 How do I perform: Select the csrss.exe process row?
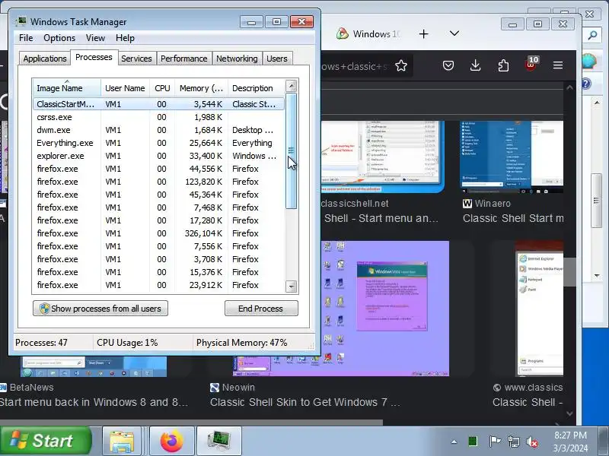(158, 117)
